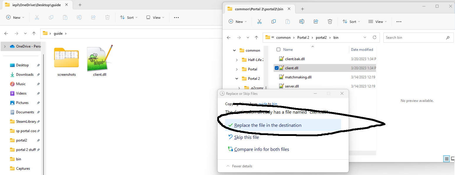Image resolution: width=455 pixels, height=175 pixels.
Task: Open Sort dropdown in guide window
Action: point(128,17)
